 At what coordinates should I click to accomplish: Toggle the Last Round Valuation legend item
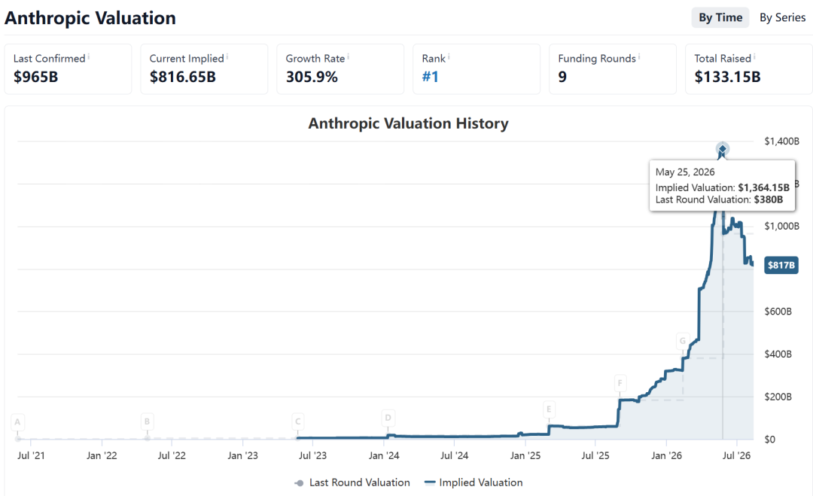pos(352,482)
